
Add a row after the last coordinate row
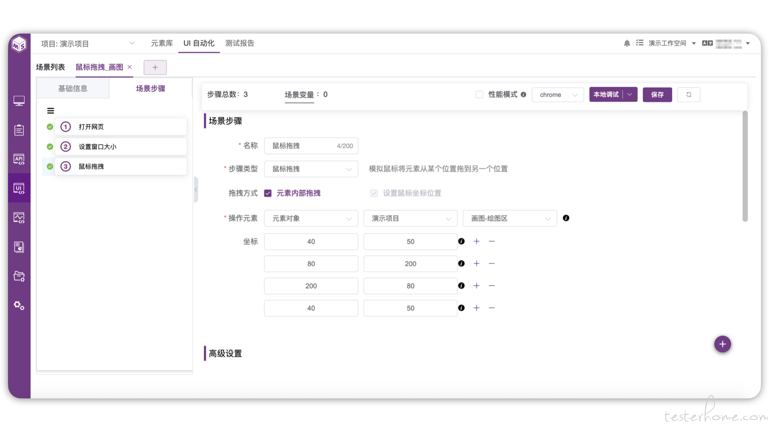[477, 308]
